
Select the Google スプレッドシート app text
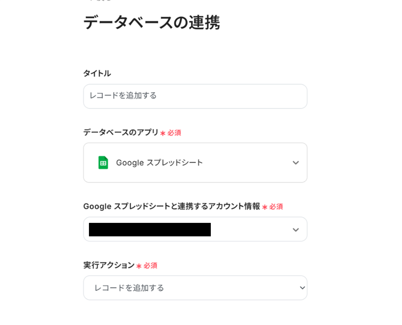pyautogui.click(x=159, y=163)
